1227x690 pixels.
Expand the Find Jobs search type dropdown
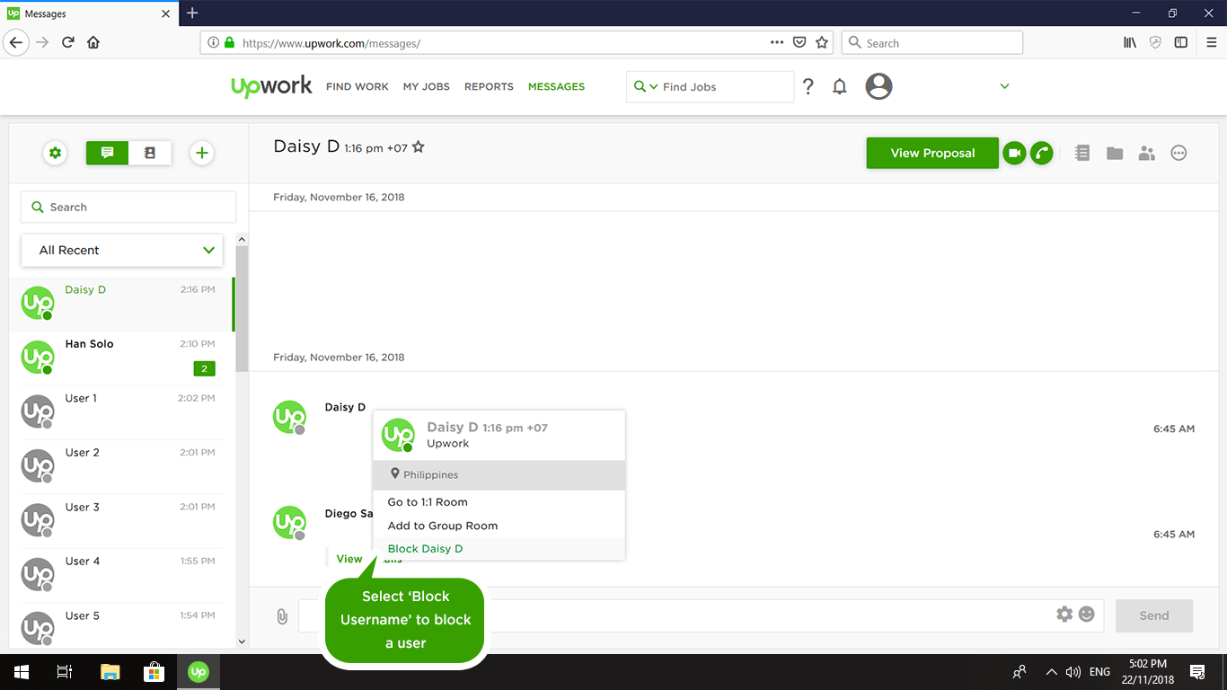pyautogui.click(x=645, y=87)
